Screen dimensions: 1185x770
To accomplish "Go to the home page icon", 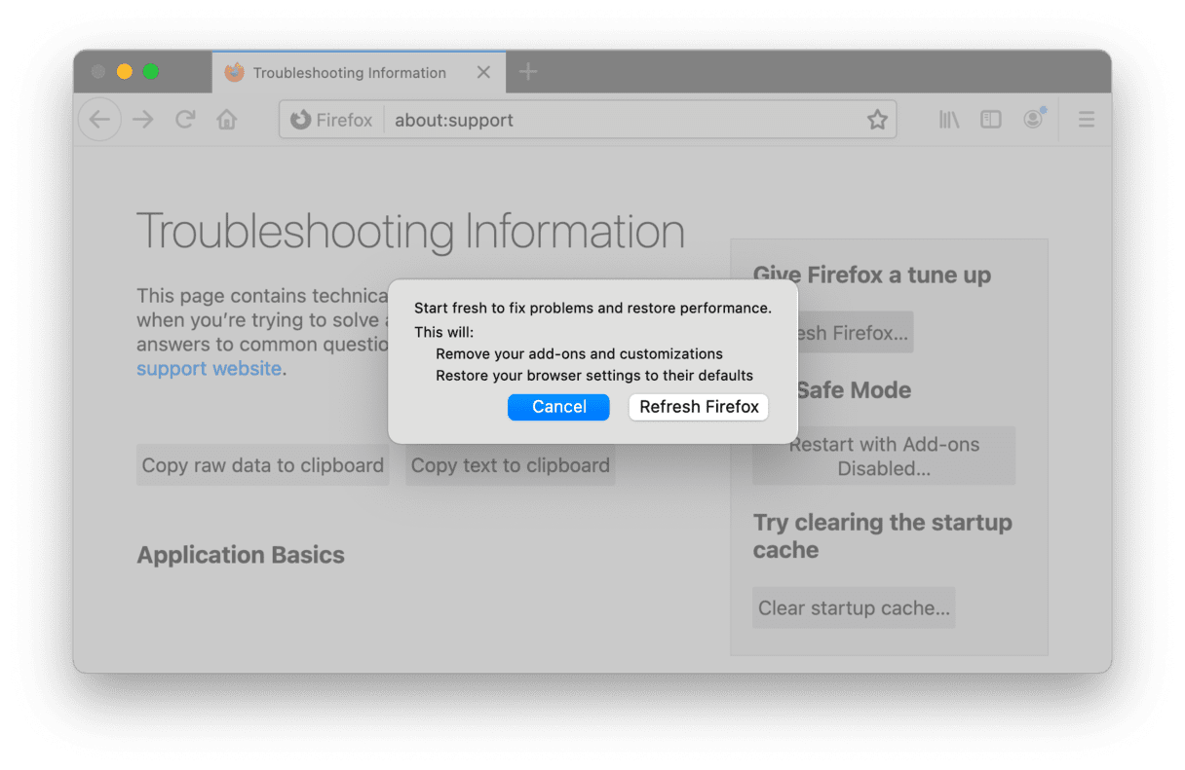I will point(227,120).
